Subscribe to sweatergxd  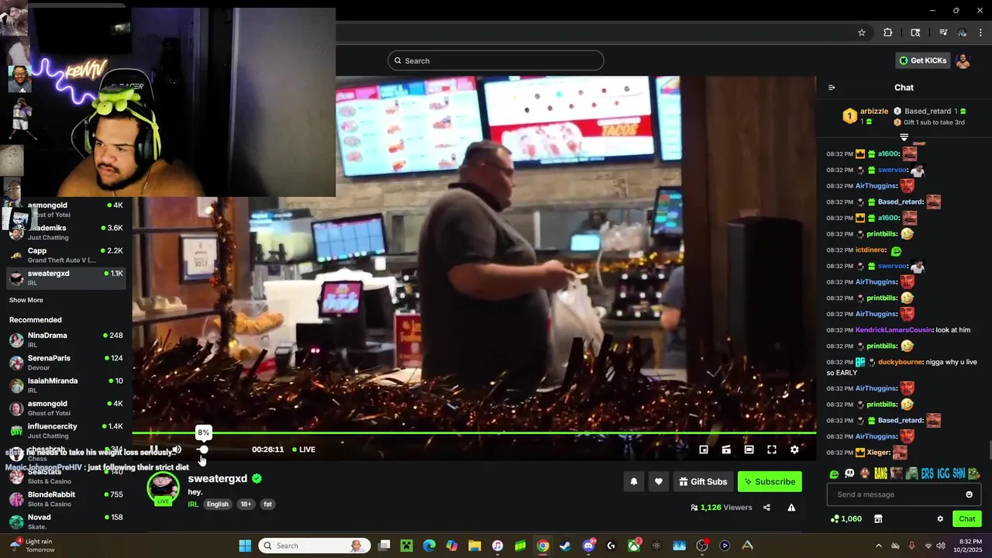point(770,481)
